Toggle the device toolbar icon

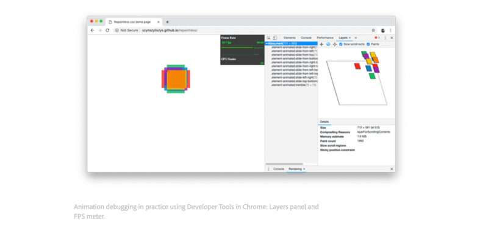tap(275, 38)
